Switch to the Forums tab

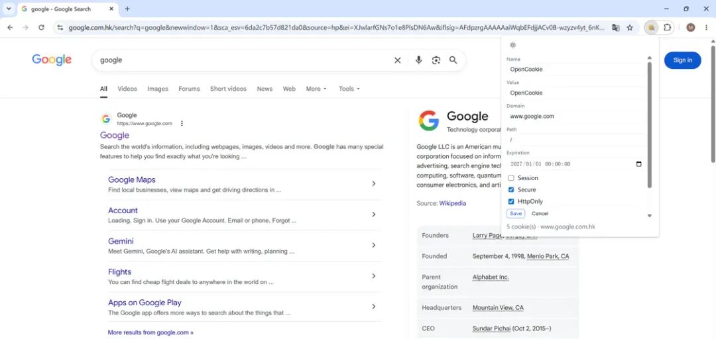(x=189, y=89)
